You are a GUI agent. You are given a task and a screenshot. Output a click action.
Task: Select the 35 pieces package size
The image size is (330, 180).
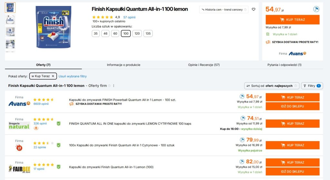[96, 33]
